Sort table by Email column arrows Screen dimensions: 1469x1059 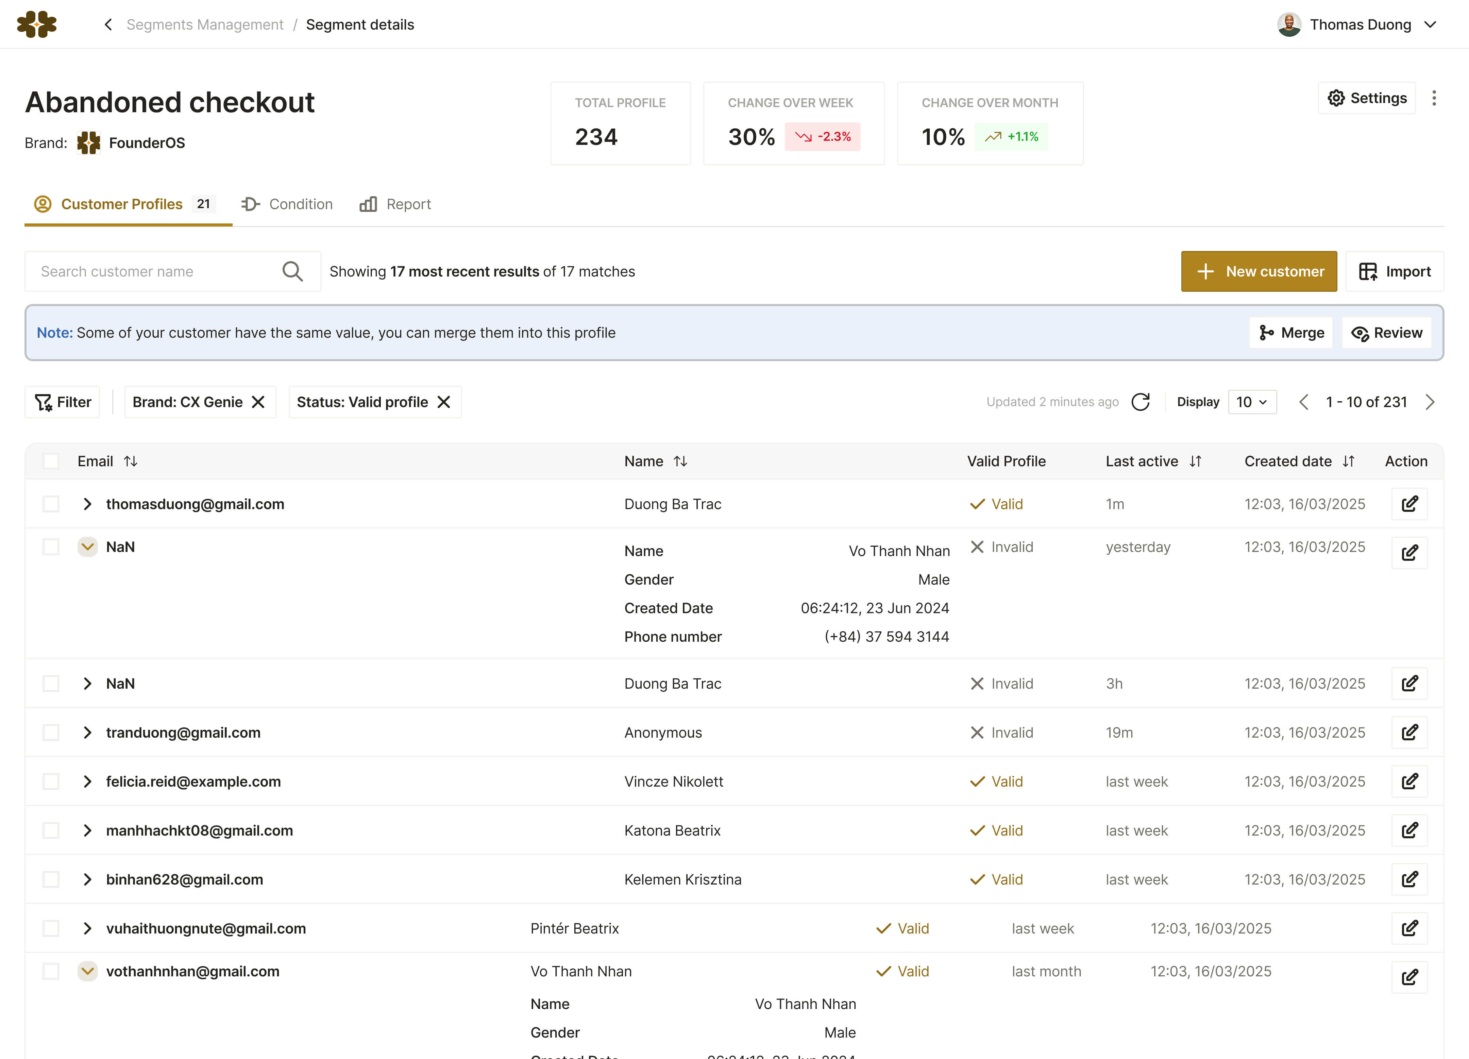(131, 461)
